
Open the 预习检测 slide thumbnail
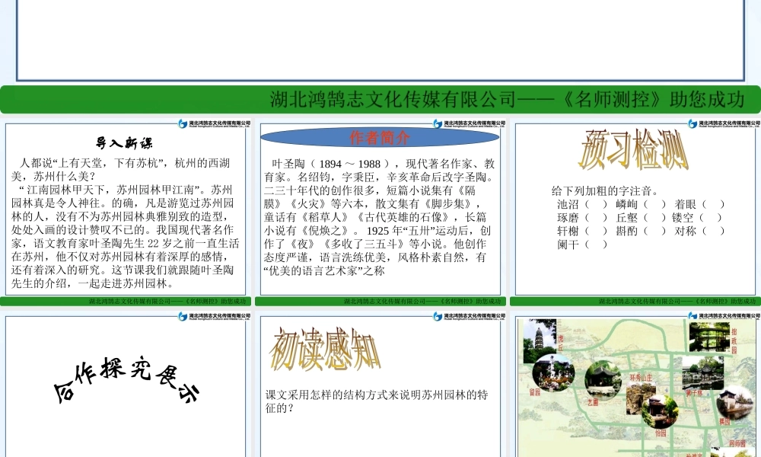pyautogui.click(x=635, y=213)
